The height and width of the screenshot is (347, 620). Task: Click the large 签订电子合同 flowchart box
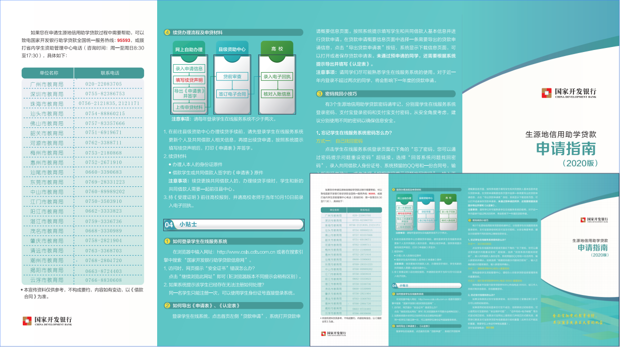click(232, 94)
